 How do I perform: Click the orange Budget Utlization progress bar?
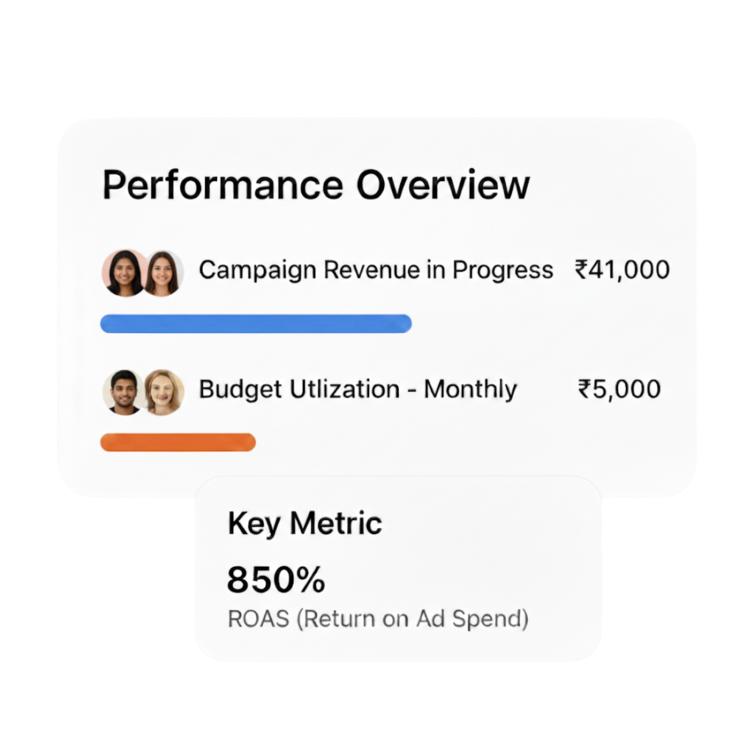[x=178, y=442]
